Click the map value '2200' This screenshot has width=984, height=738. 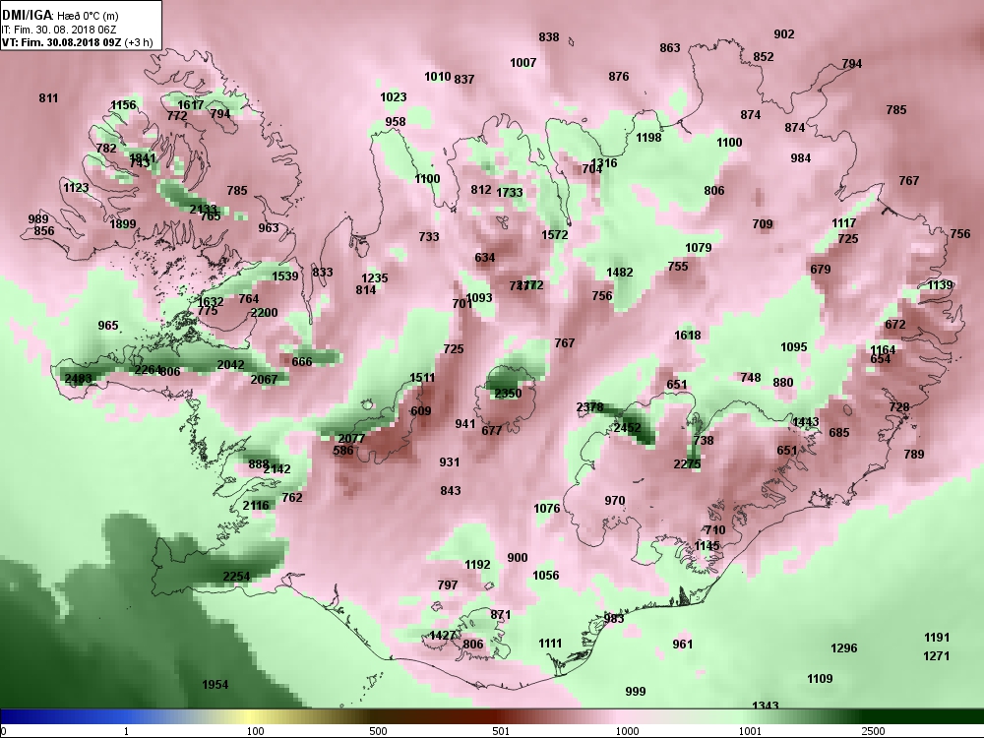(264, 313)
